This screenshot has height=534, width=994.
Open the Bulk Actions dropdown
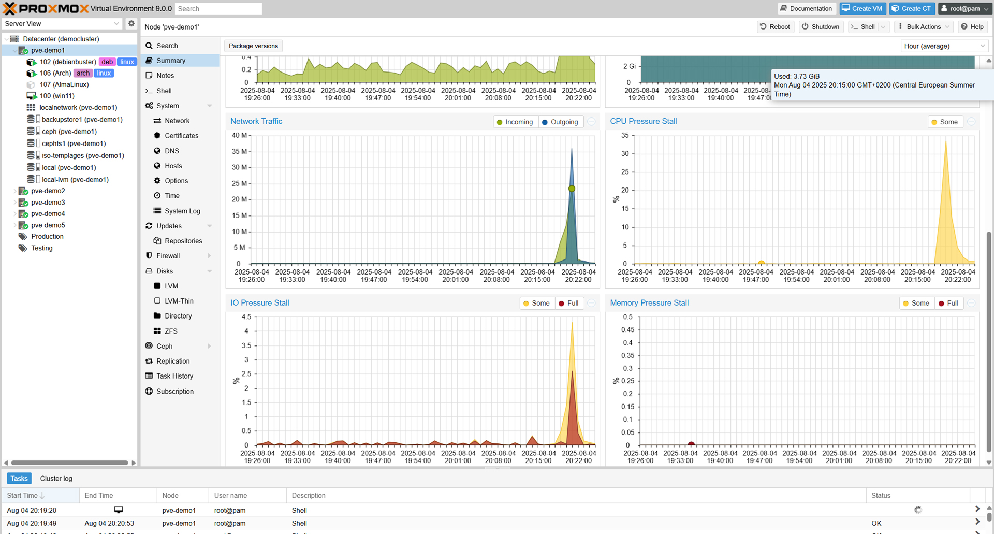tap(924, 26)
